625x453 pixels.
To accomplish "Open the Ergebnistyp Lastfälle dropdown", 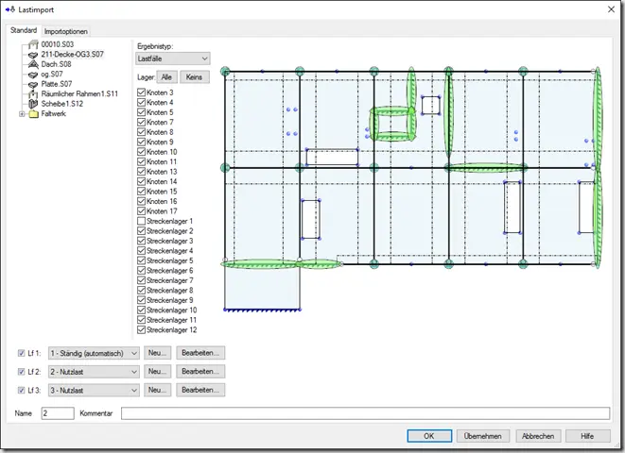I will click(173, 59).
